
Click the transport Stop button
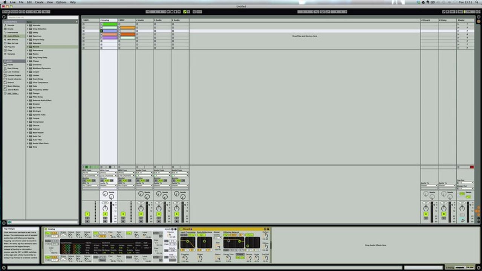pyautogui.click(x=172, y=12)
